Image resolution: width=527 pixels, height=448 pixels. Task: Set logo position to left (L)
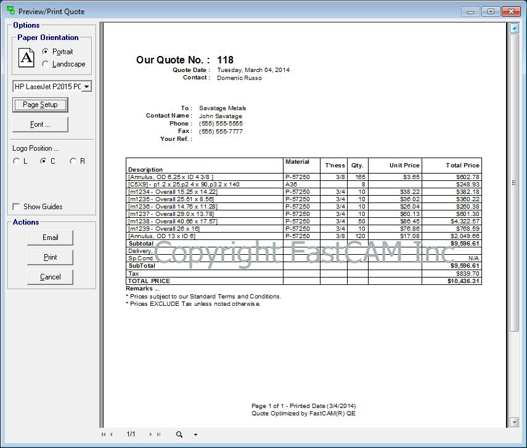pos(17,161)
